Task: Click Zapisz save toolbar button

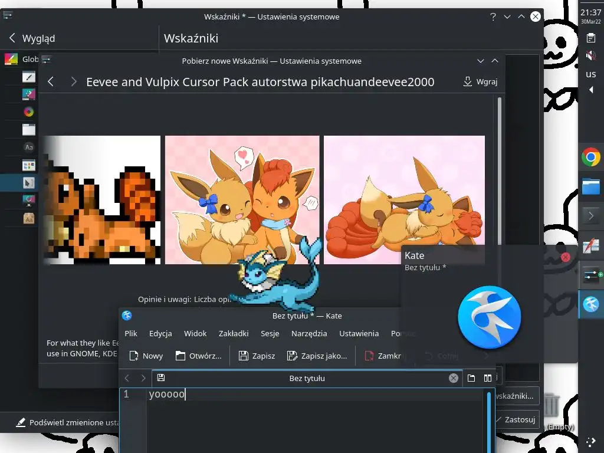Action: [x=257, y=356]
